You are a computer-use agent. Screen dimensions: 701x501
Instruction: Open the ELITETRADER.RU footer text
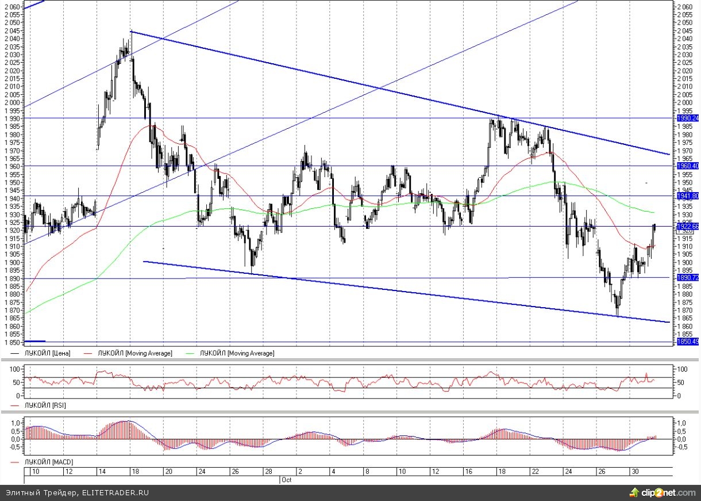[x=115, y=493]
